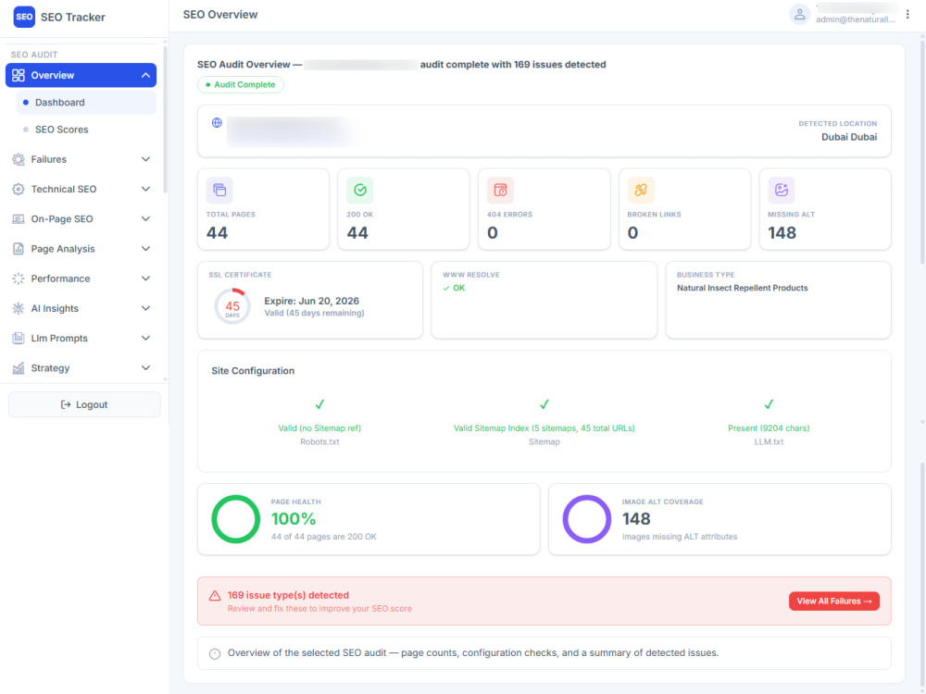The height and width of the screenshot is (694, 926).
Task: Expand the Llm Prompts chevron
Action: click(146, 338)
